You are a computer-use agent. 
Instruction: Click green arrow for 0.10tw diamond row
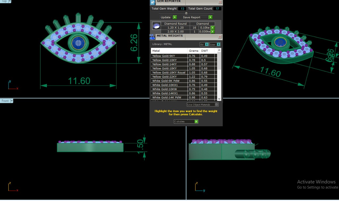coord(212,28)
